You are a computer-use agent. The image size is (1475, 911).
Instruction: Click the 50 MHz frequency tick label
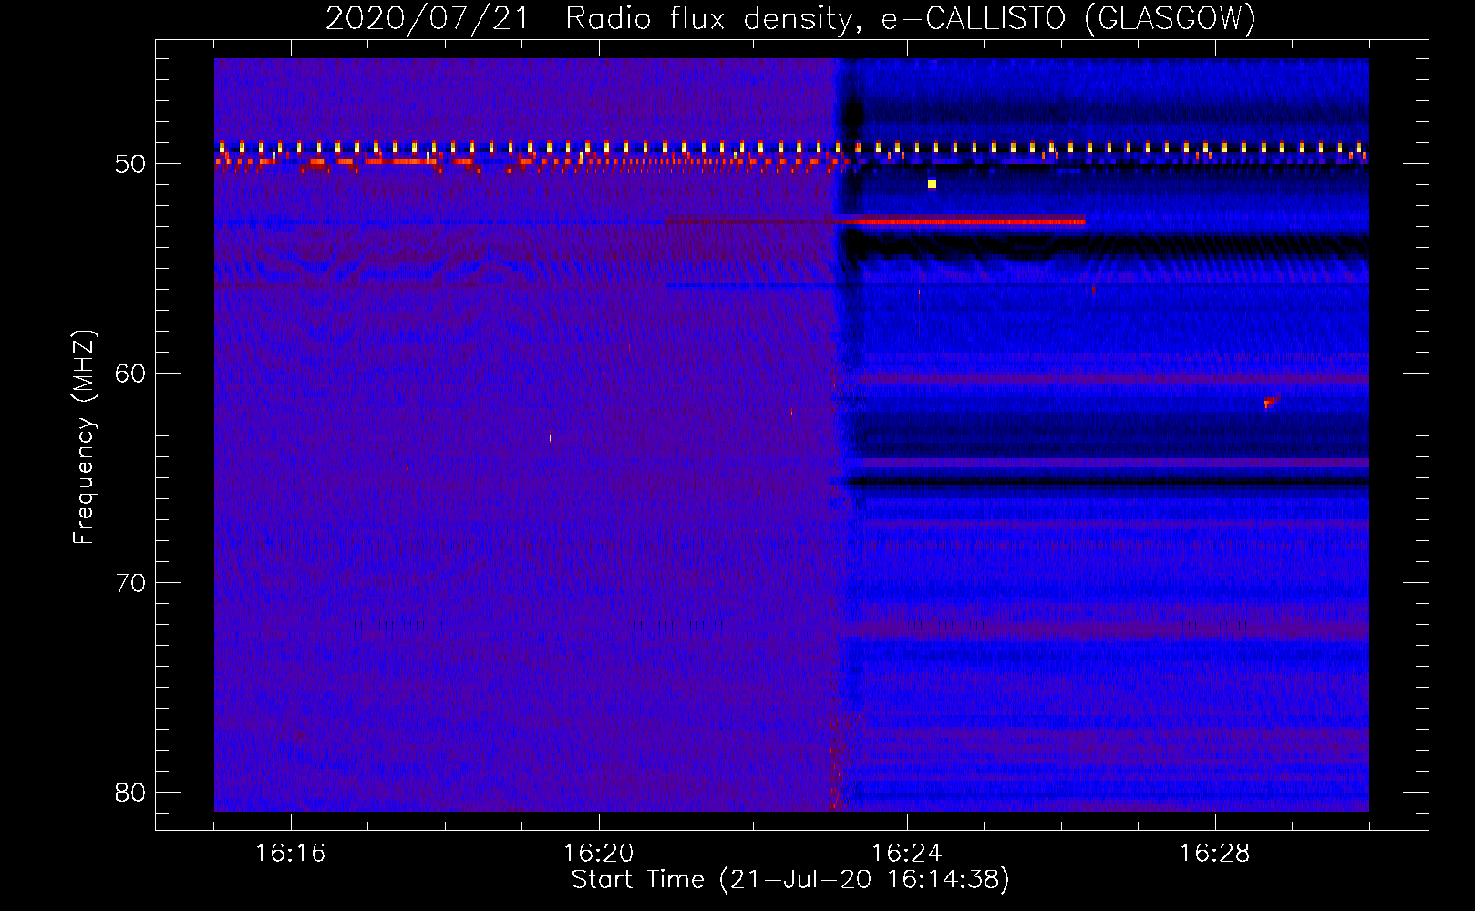click(x=130, y=164)
